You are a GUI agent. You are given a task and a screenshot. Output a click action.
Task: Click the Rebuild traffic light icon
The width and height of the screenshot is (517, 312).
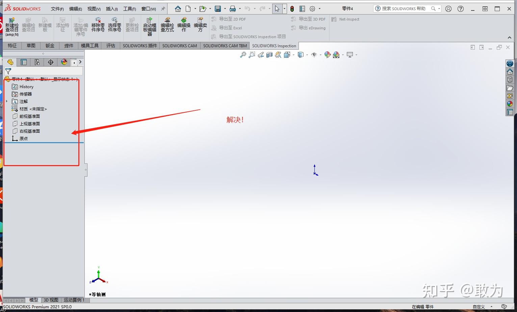[x=292, y=9]
